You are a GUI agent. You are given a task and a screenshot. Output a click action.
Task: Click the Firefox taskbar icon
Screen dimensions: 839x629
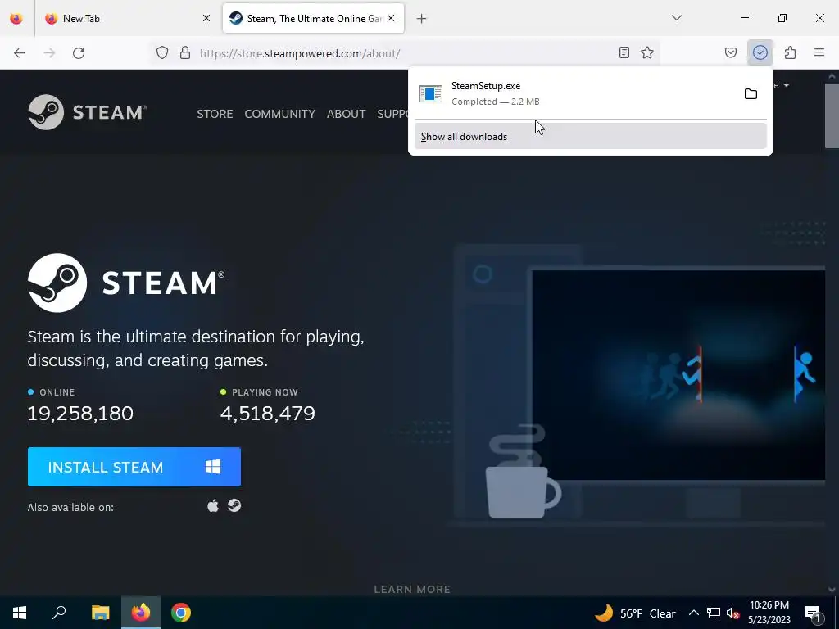(141, 613)
